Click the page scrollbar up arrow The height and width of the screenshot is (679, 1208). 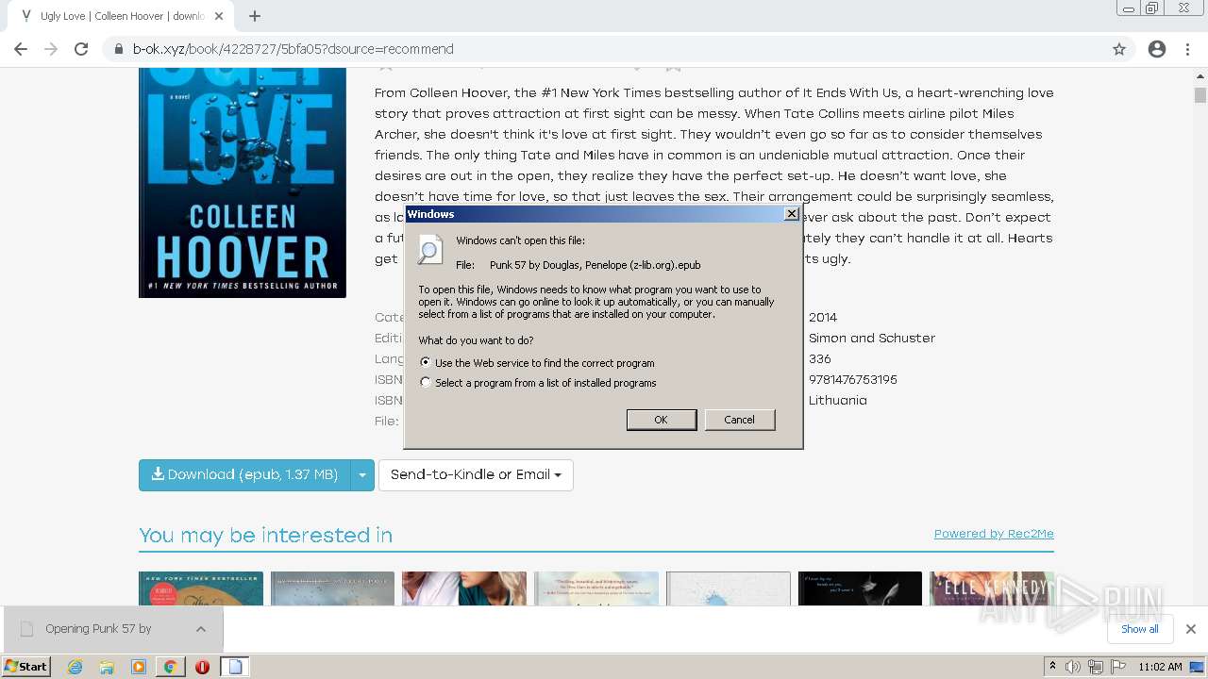(x=1200, y=75)
